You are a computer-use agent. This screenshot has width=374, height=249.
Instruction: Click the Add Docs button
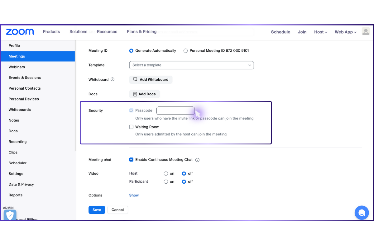144,94
